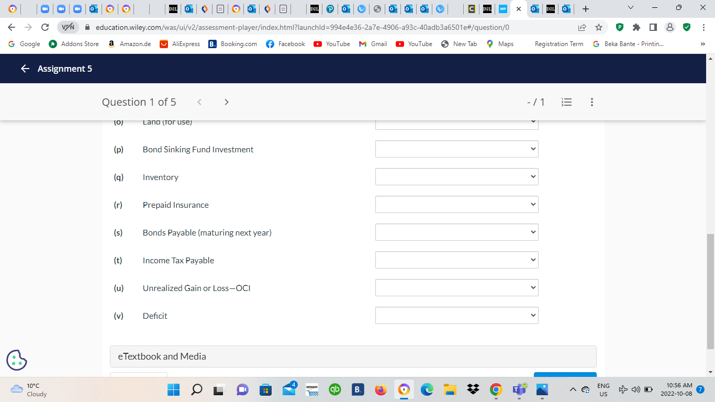Open QuickBooks from the taskbar
Viewport: 715px width, 402px height.
tap(335, 389)
